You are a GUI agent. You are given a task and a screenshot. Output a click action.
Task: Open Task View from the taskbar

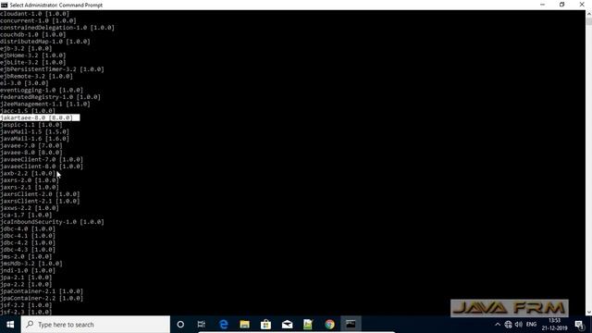(x=202, y=325)
